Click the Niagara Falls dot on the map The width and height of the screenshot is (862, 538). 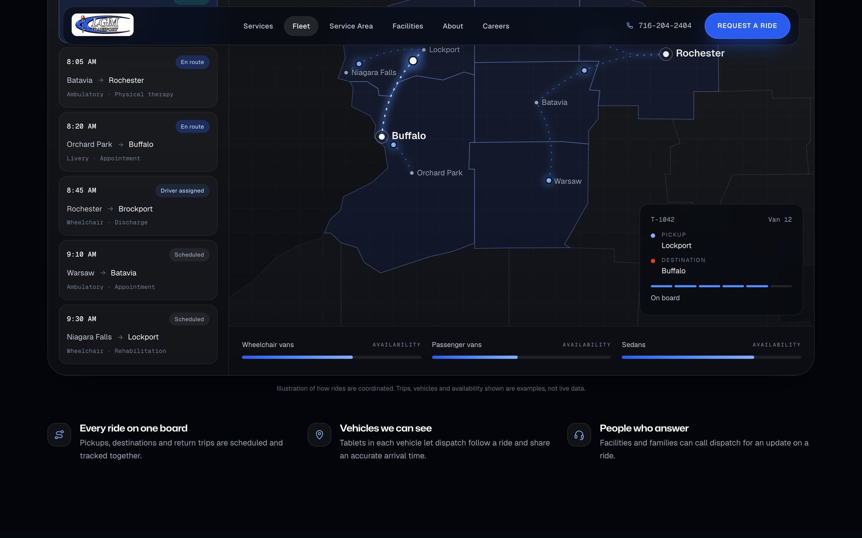(x=346, y=73)
